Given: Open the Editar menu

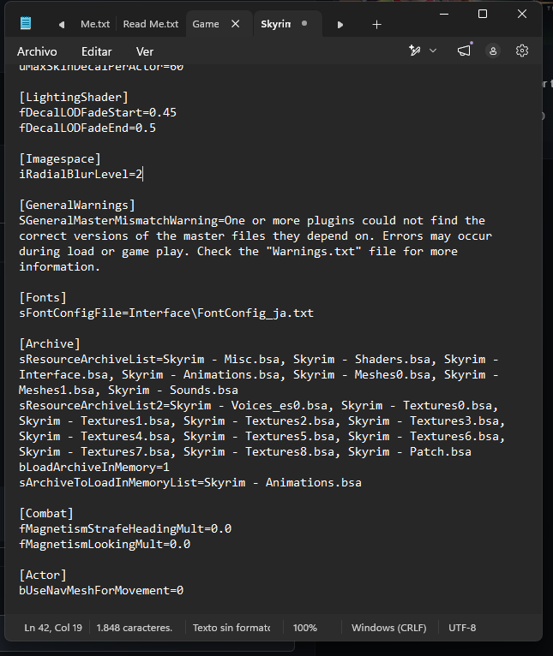Looking at the screenshot, I should click(96, 51).
